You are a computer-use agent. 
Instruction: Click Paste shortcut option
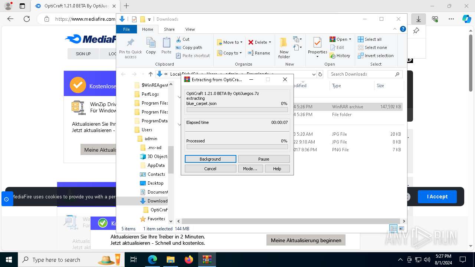tap(193, 56)
